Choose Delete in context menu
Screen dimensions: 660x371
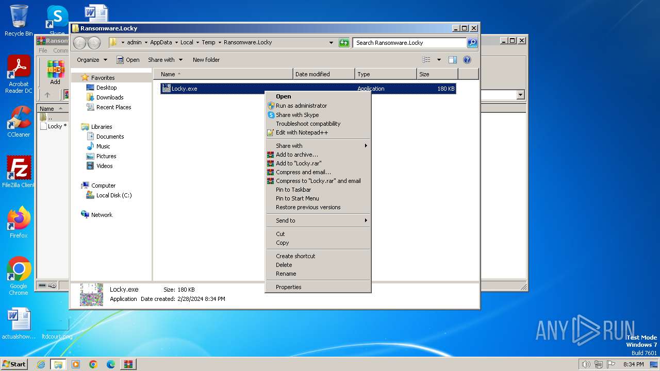click(318, 265)
